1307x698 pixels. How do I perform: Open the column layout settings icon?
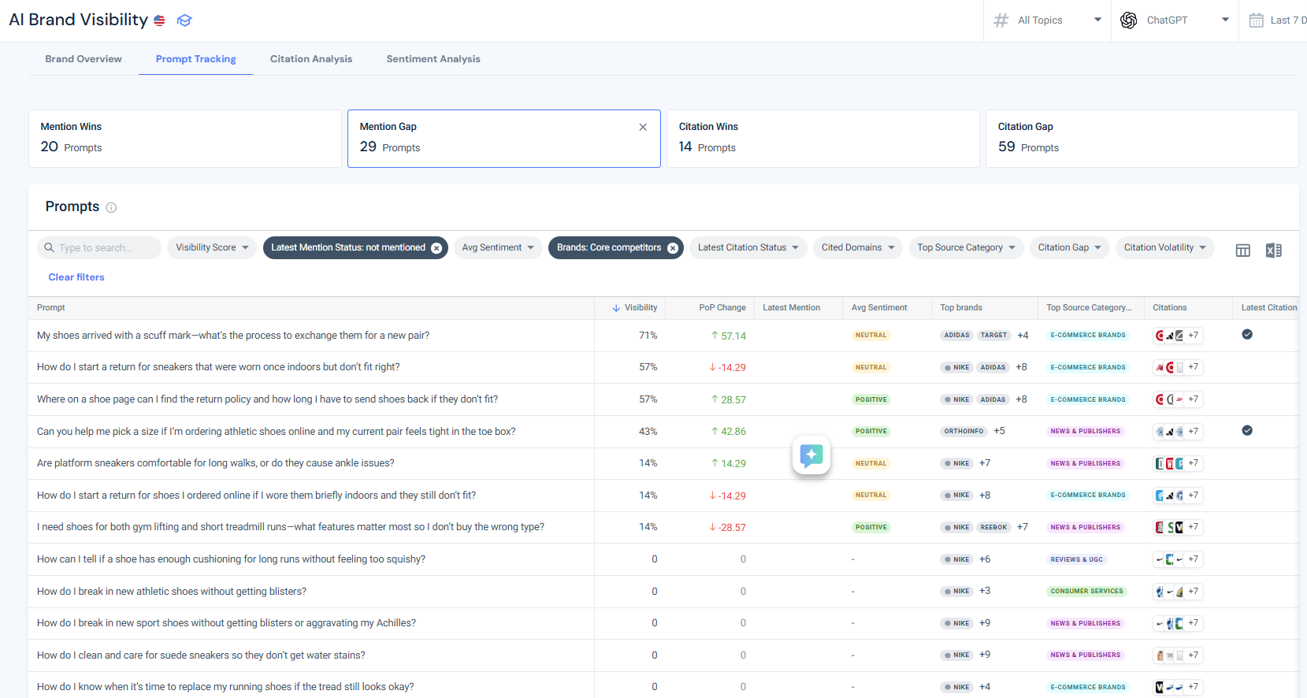point(1243,251)
